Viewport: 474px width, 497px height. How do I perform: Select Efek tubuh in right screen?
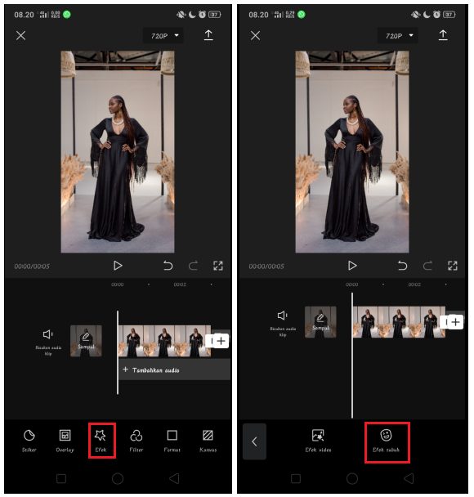[386, 441]
